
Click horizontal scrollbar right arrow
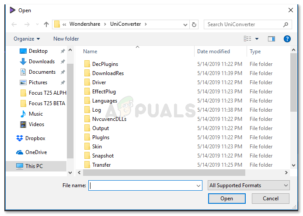[x=286, y=173]
